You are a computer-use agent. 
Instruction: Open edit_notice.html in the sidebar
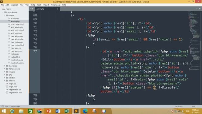tap(17, 30)
